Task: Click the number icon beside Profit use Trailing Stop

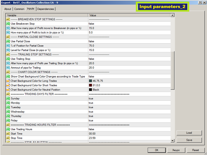Action: point(8,63)
